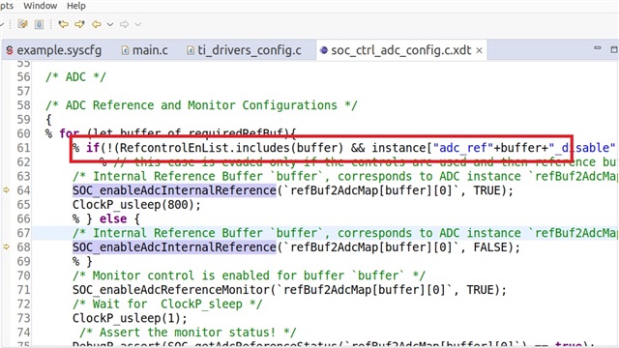Click the block selection mode toolbar icon
The height and width of the screenshot is (348, 619).
tap(39, 24)
